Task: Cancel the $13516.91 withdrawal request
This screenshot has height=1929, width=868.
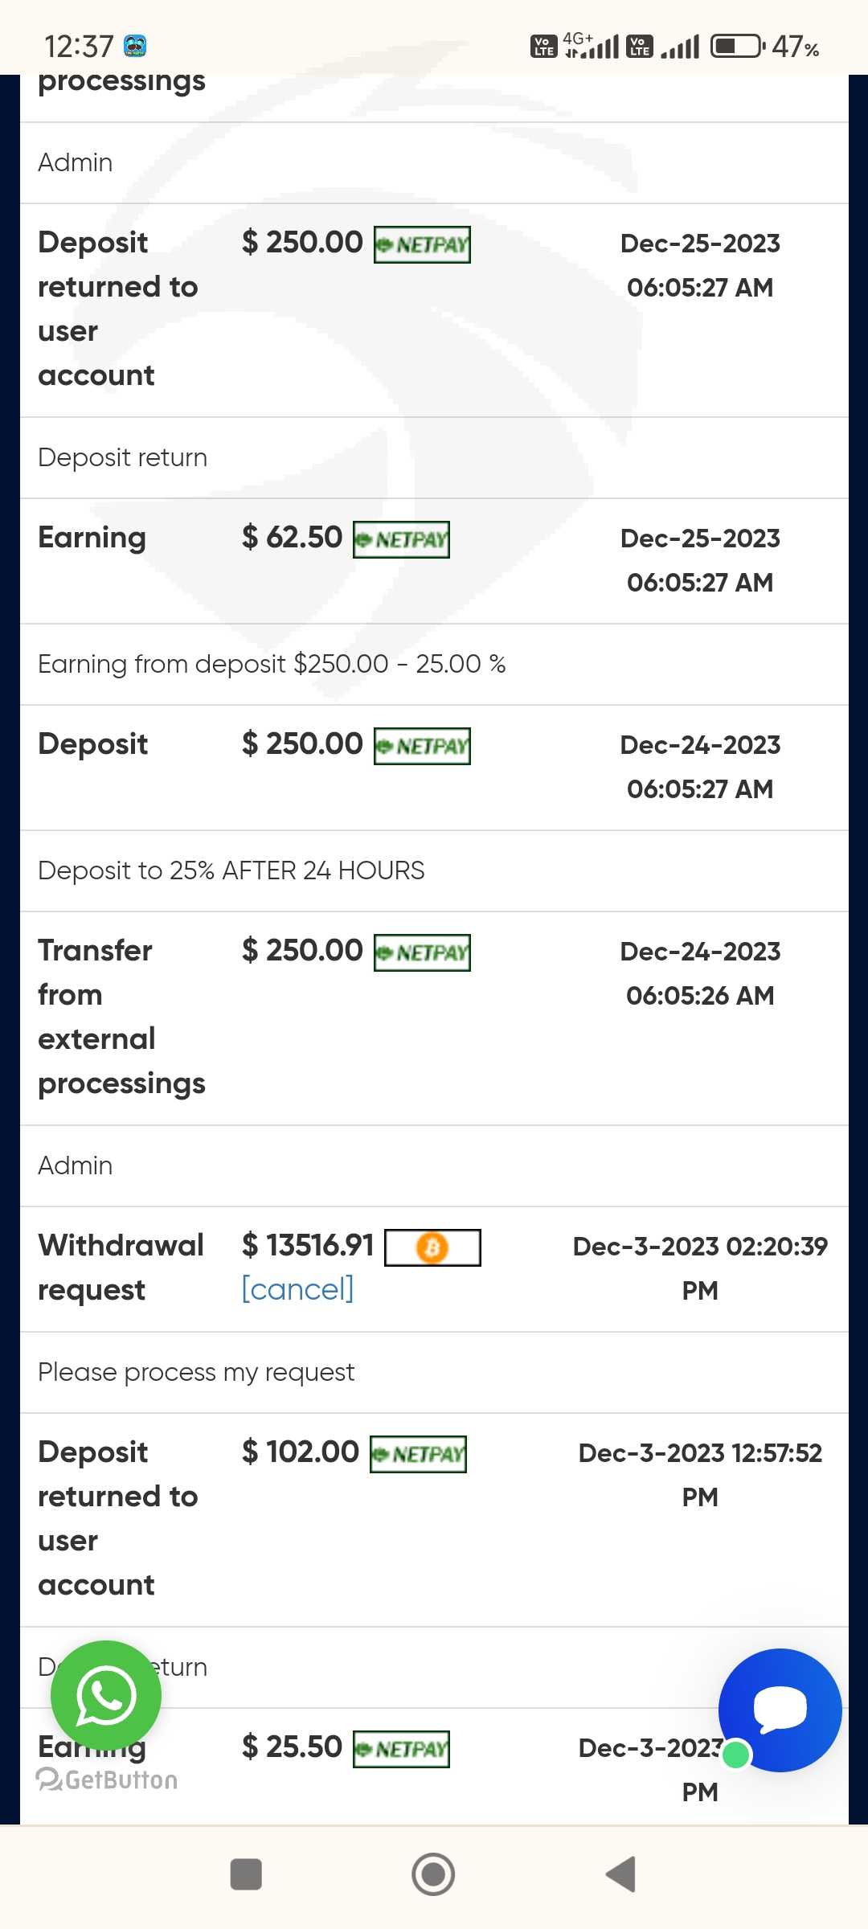Action: pyautogui.click(x=297, y=1289)
